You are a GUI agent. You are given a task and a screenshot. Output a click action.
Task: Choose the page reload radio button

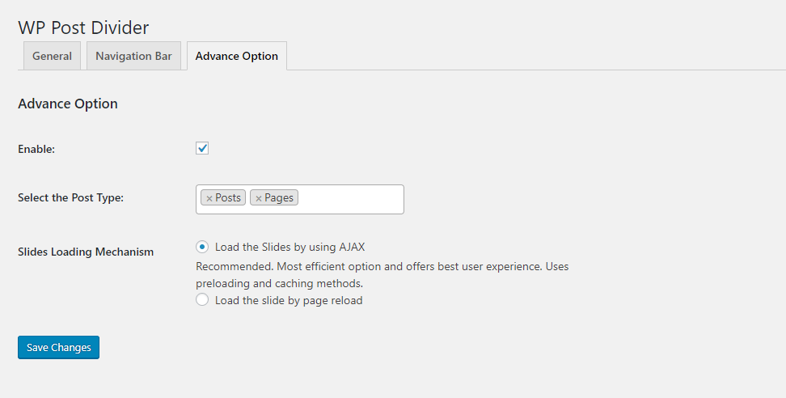pos(202,300)
